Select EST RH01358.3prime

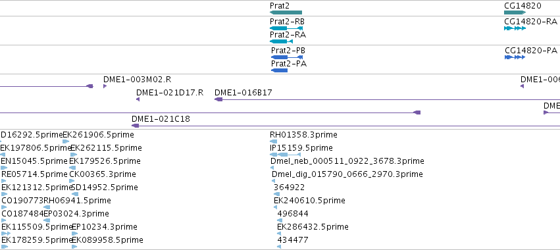pos(273,141)
